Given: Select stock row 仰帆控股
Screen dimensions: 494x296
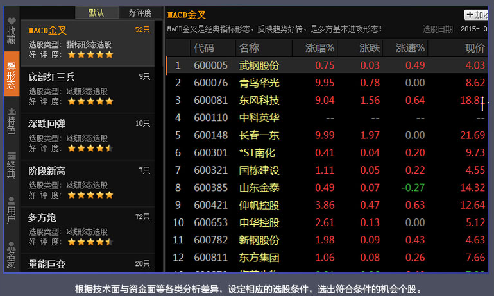Looking at the screenshot, I should tap(327, 205).
